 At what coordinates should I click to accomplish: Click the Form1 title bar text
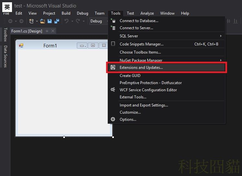(x=50, y=45)
